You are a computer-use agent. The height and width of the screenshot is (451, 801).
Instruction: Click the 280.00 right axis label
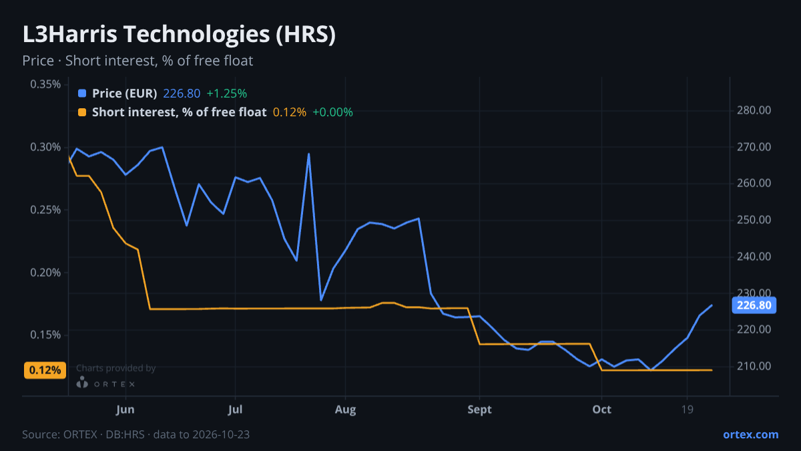(754, 110)
